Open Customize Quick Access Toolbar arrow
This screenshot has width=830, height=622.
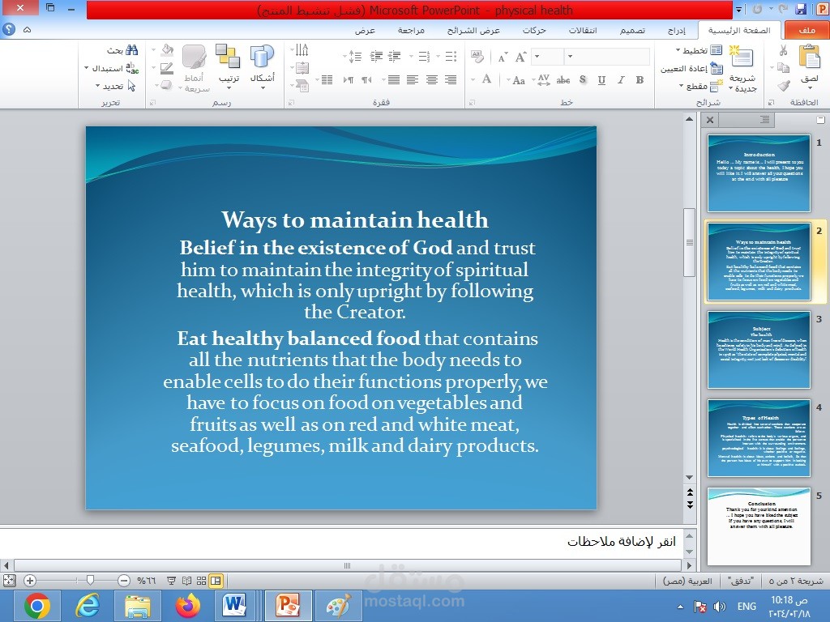738,10
